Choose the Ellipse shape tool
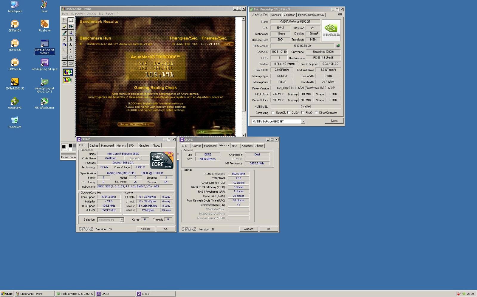 click(x=64, y=63)
